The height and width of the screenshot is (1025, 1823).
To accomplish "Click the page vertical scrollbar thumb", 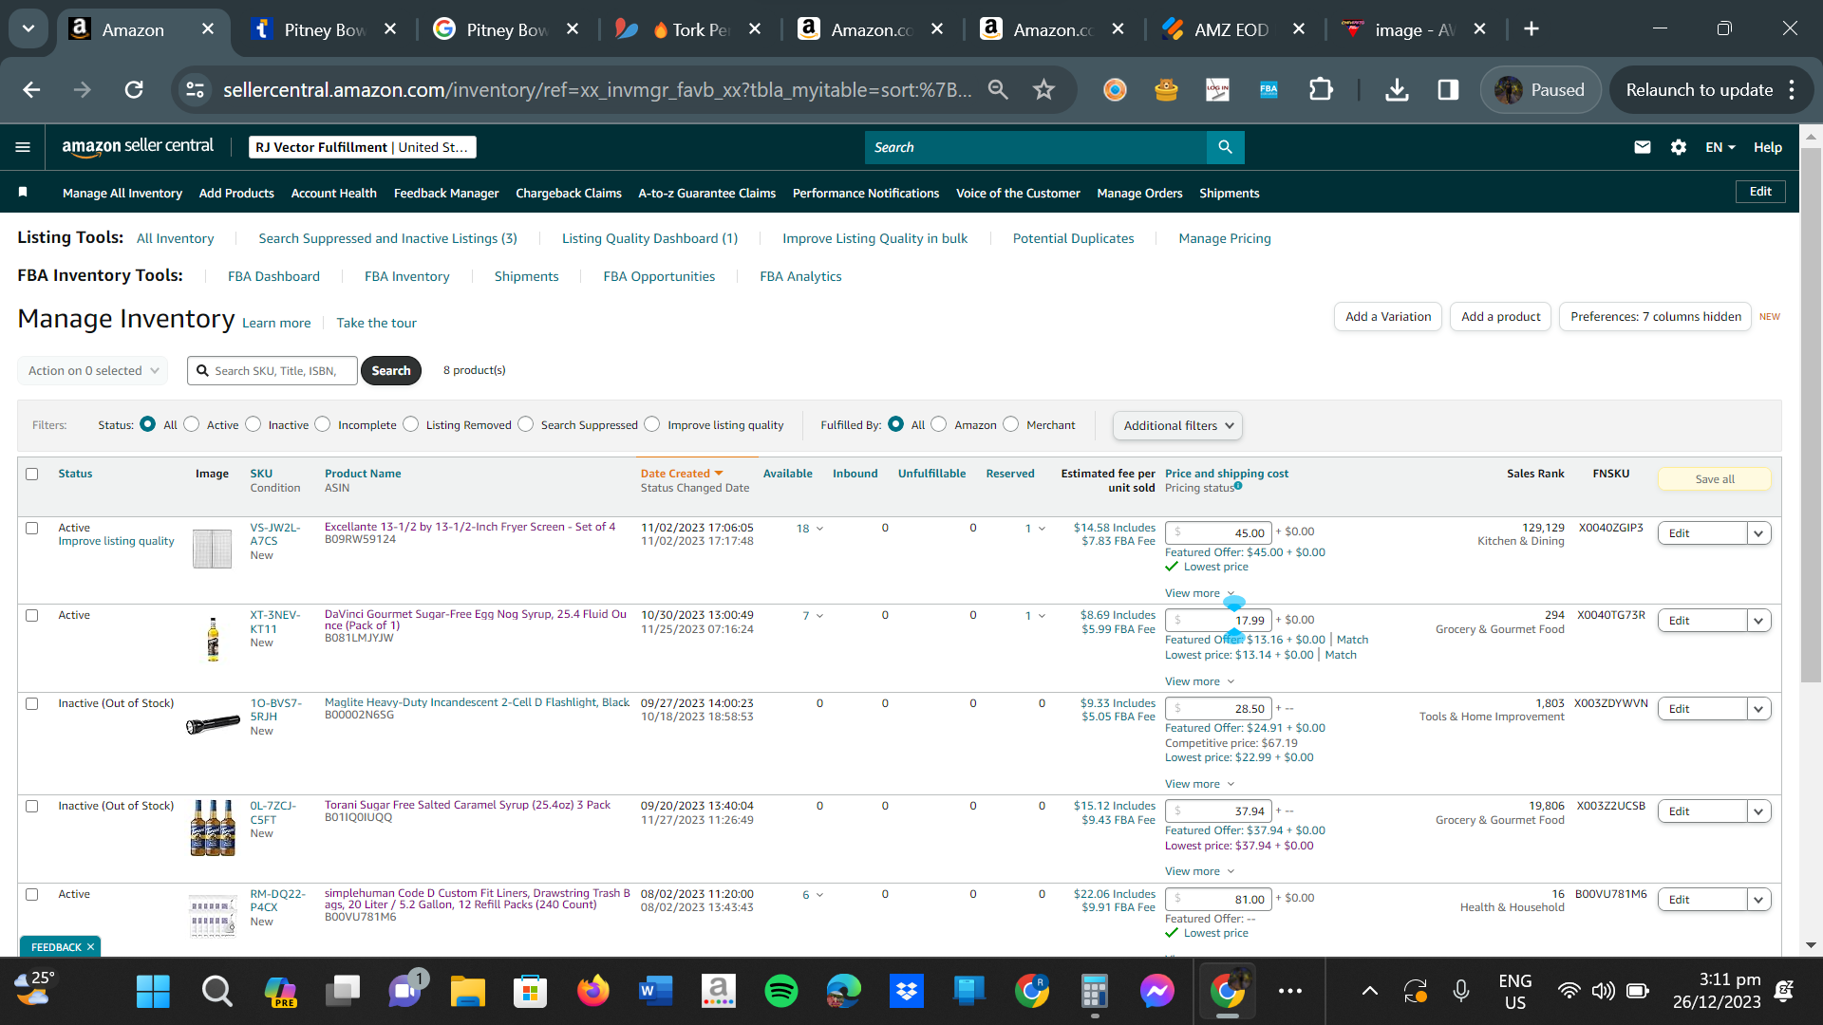I will [1811, 415].
